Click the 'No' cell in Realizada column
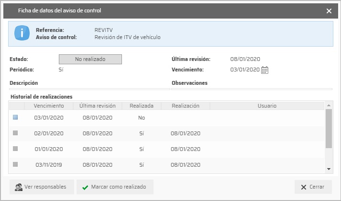The image size is (341, 201). pos(142,118)
